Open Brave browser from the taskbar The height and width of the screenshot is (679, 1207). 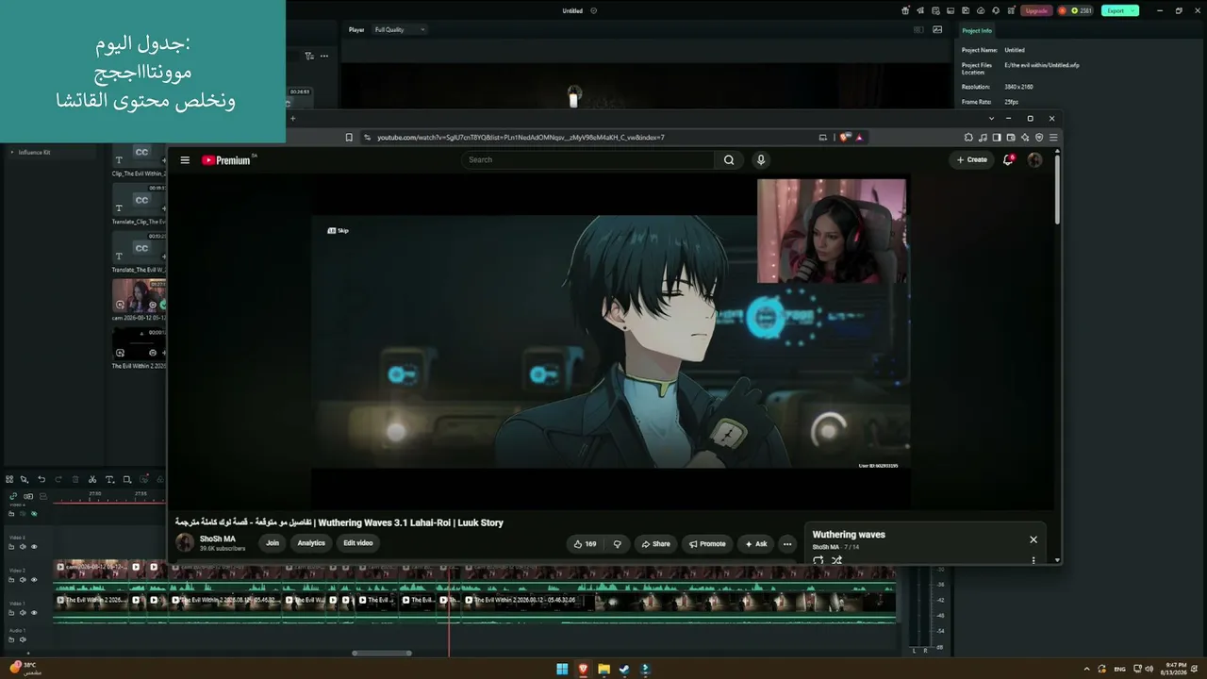click(x=583, y=670)
